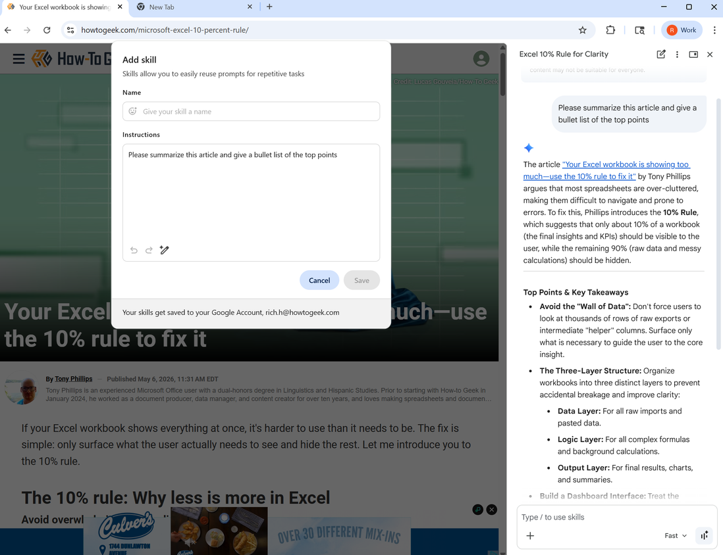723x555 pixels.
Task: Click the Culver's advertisement banner
Action: point(247,531)
